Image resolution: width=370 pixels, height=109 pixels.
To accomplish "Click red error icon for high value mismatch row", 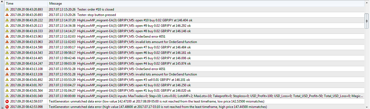I will pos(7,107).
